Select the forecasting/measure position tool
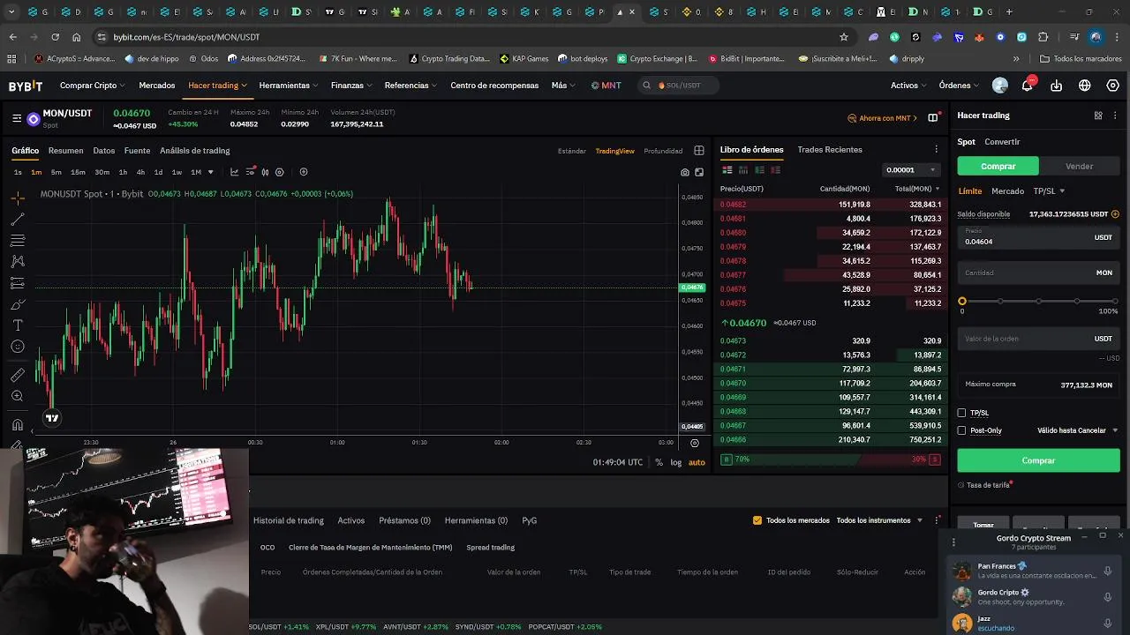 [x=18, y=283]
